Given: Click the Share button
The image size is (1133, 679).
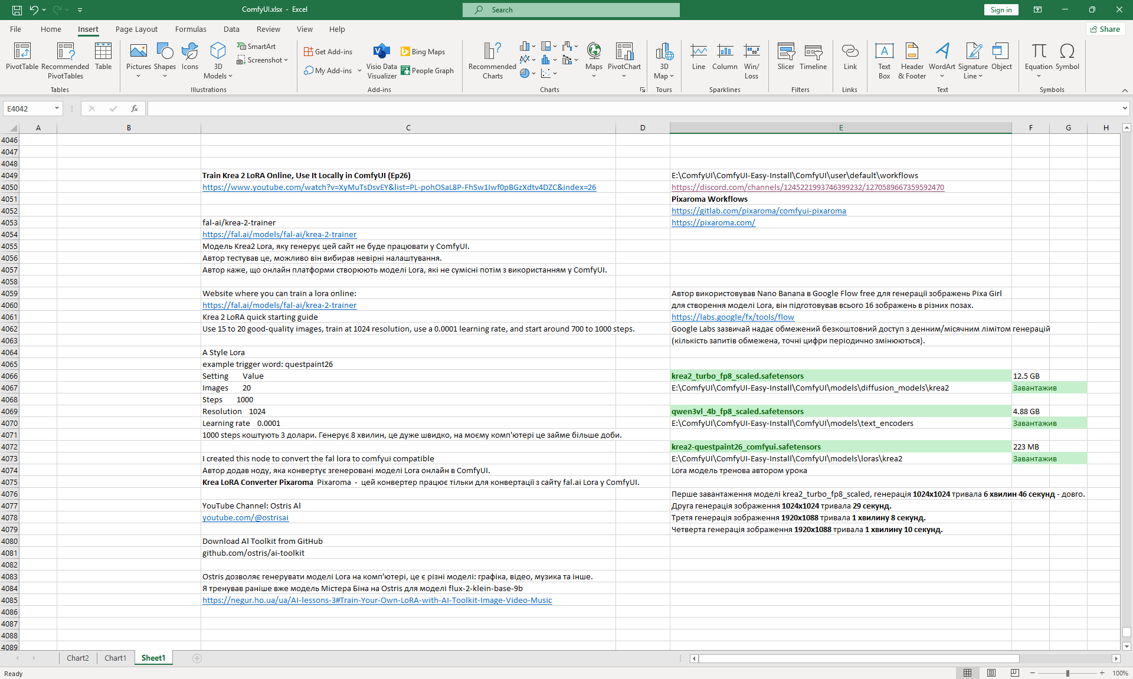Looking at the screenshot, I should click(1105, 29).
